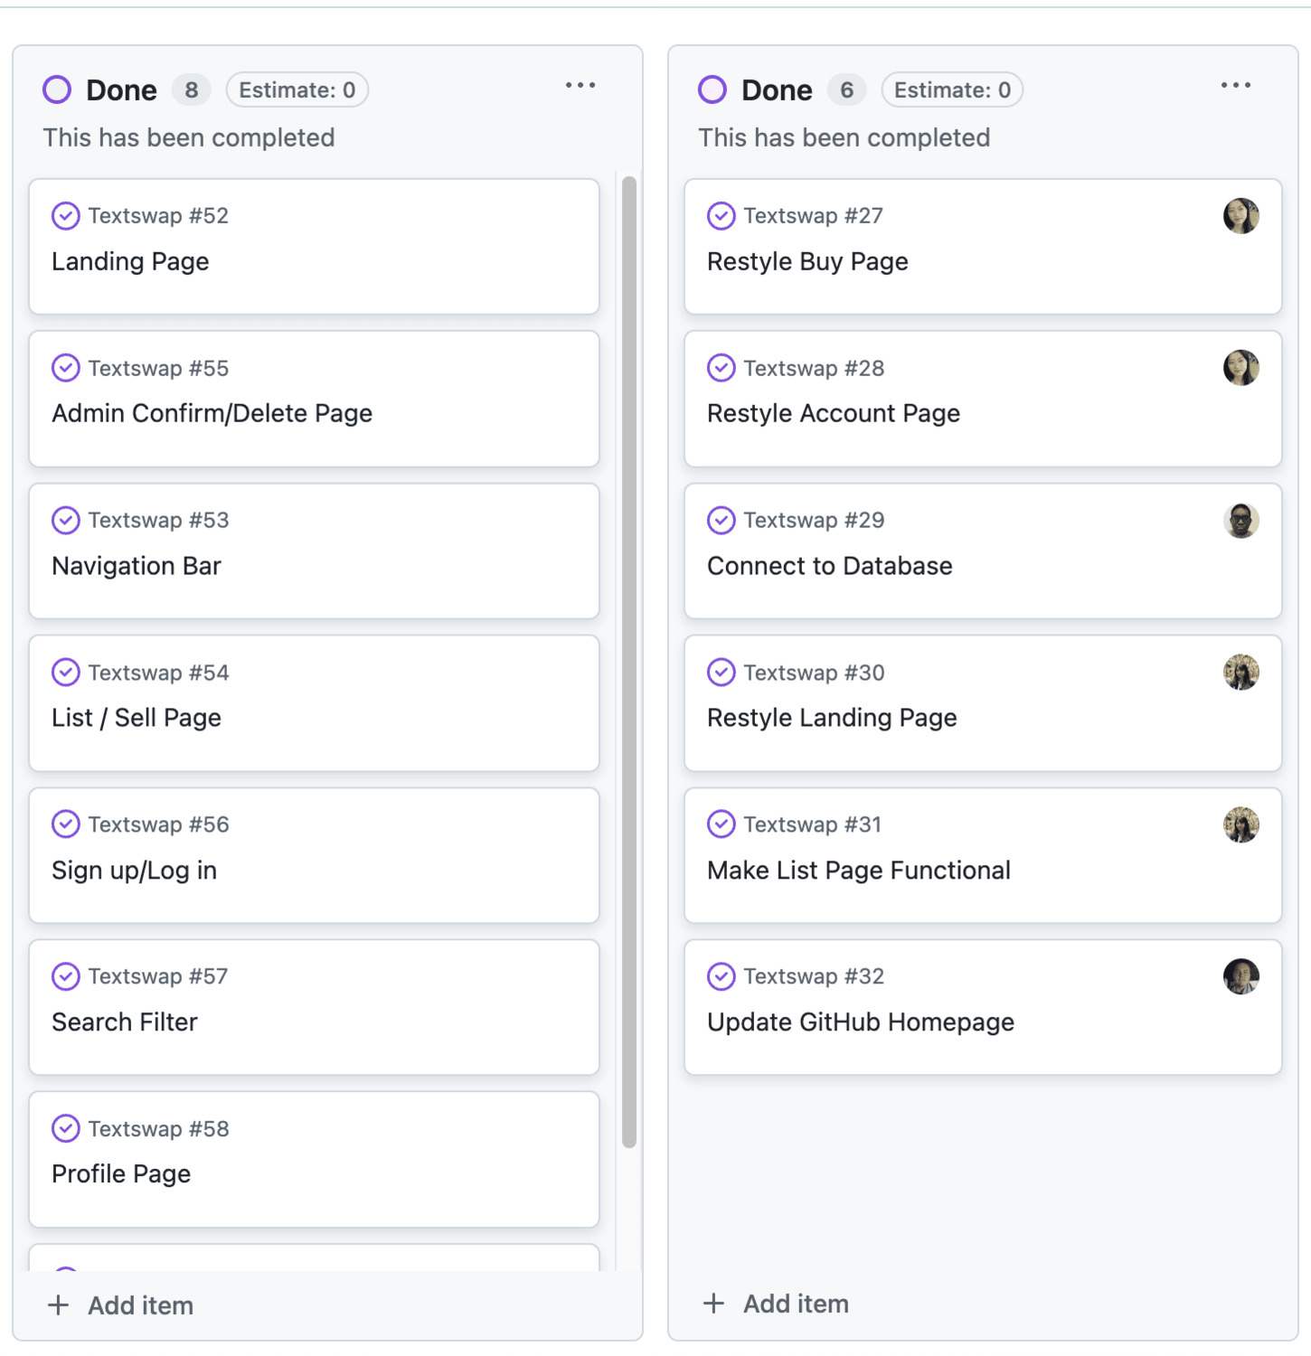The height and width of the screenshot is (1356, 1311).
Task: Click the assignee avatar on Connect to Database
Action: [x=1240, y=521]
